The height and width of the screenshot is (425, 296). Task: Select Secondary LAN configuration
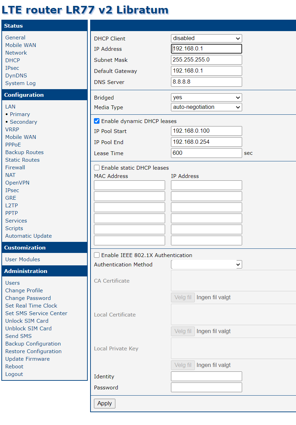point(23,122)
